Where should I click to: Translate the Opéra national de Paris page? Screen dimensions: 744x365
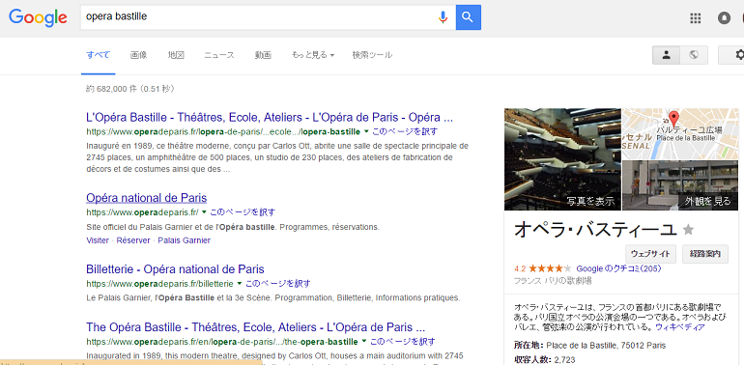(x=243, y=211)
